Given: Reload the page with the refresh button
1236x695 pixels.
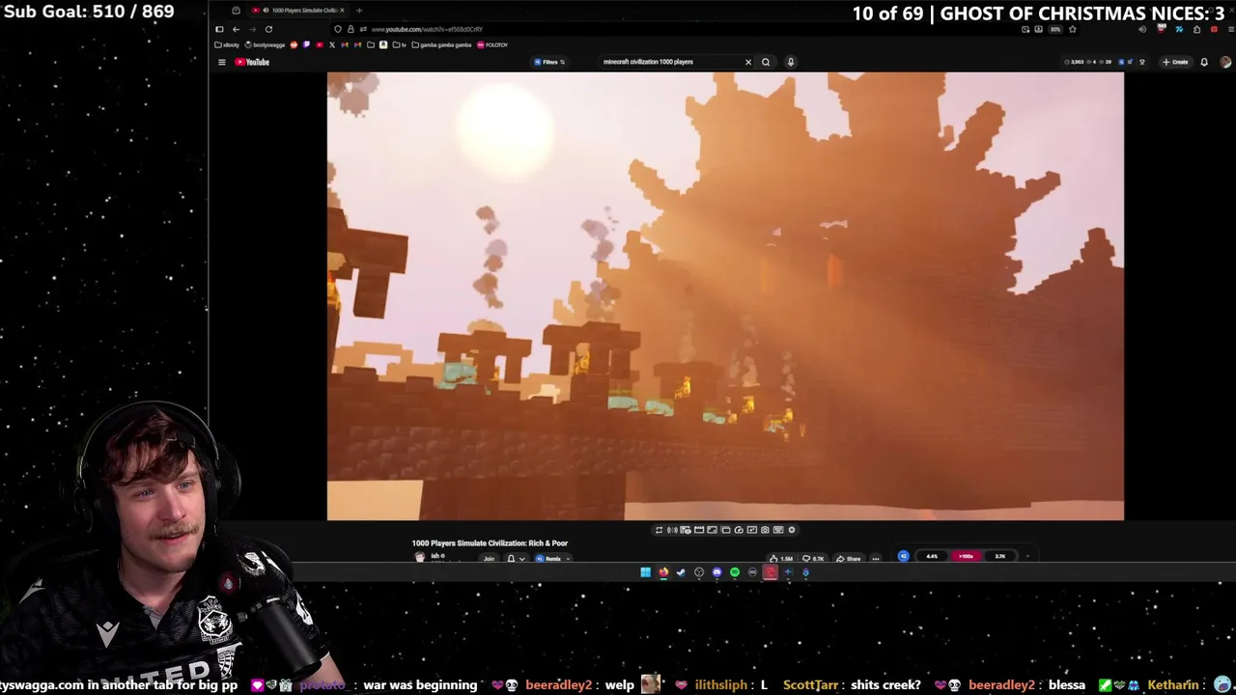Looking at the screenshot, I should point(268,29).
